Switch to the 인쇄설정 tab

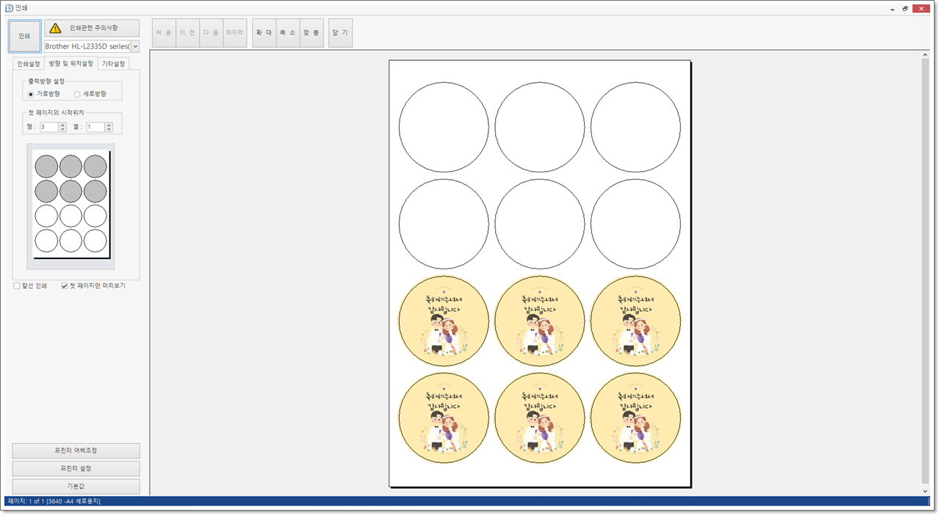click(29, 64)
